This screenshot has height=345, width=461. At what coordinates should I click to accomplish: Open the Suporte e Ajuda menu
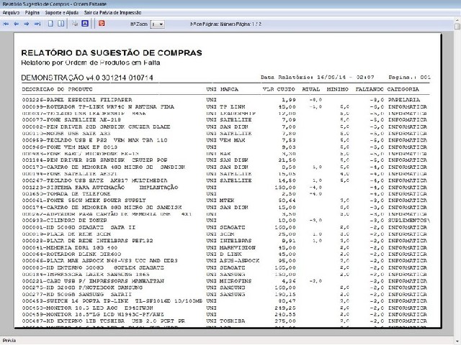coord(62,13)
